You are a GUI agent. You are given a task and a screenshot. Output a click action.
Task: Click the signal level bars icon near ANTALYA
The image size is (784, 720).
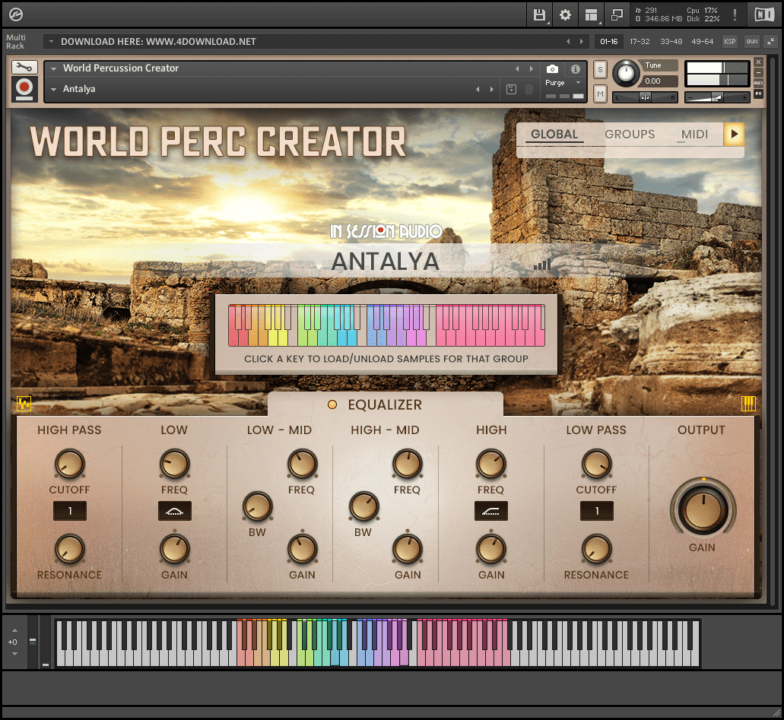point(542,264)
